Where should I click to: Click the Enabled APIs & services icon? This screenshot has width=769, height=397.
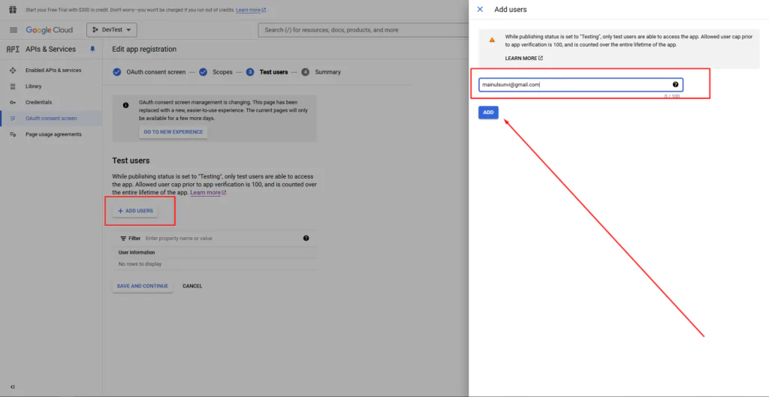coord(13,70)
